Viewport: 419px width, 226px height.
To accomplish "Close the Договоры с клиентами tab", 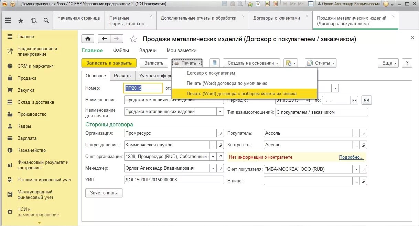I will (x=307, y=16).
